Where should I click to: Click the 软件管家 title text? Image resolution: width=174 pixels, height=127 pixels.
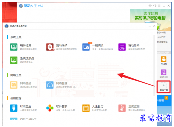click(x=62, y=107)
